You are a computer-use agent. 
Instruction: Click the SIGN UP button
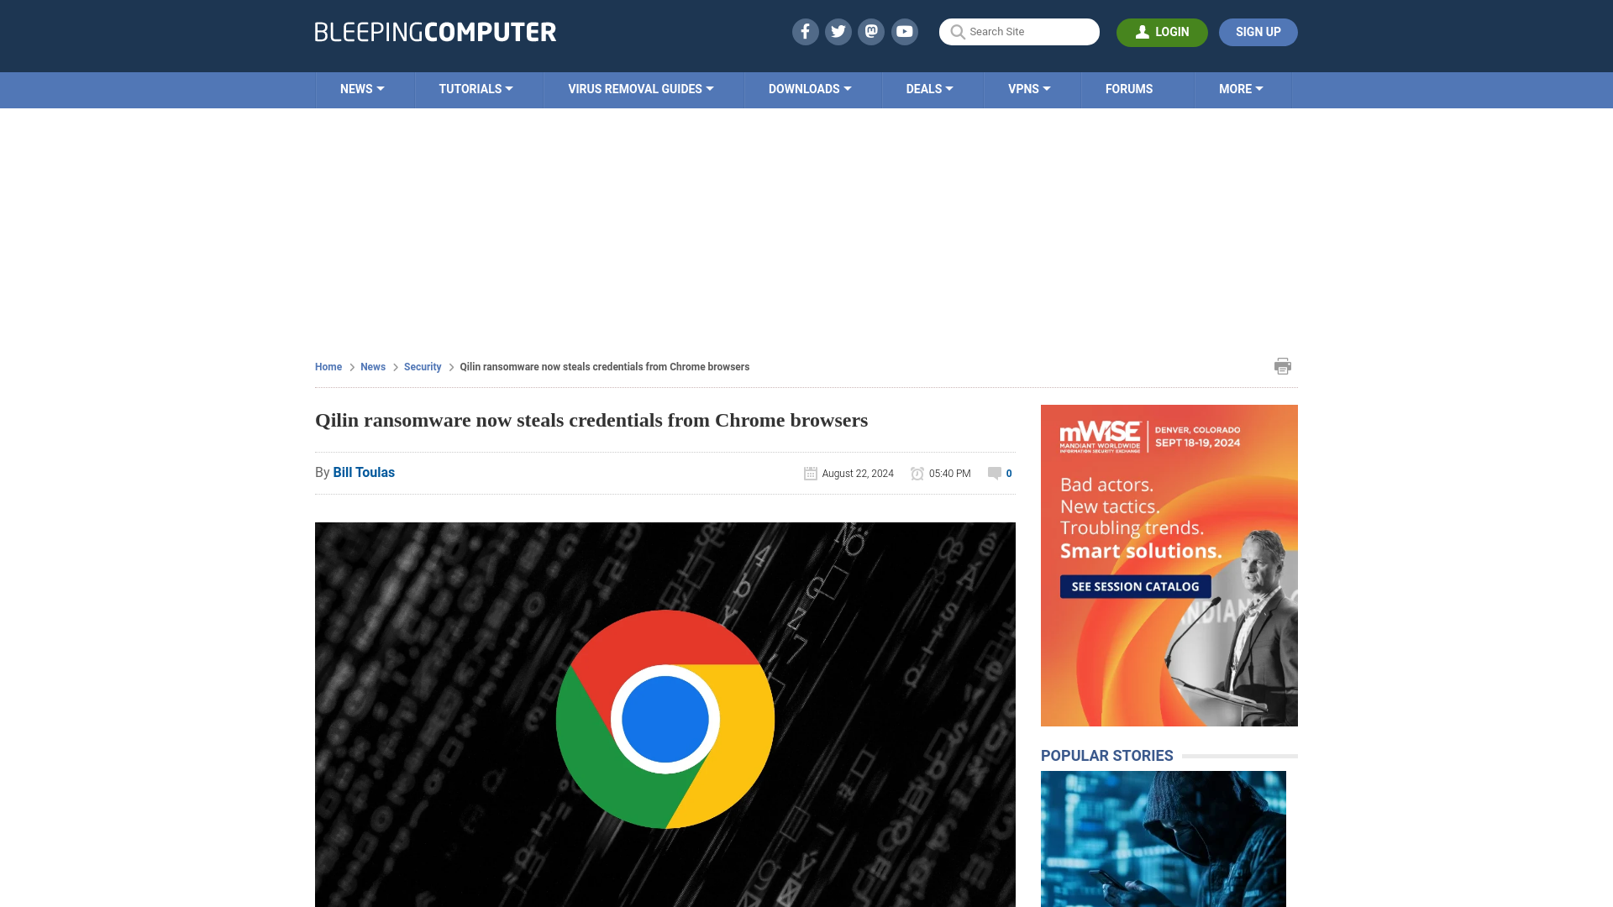(1258, 31)
